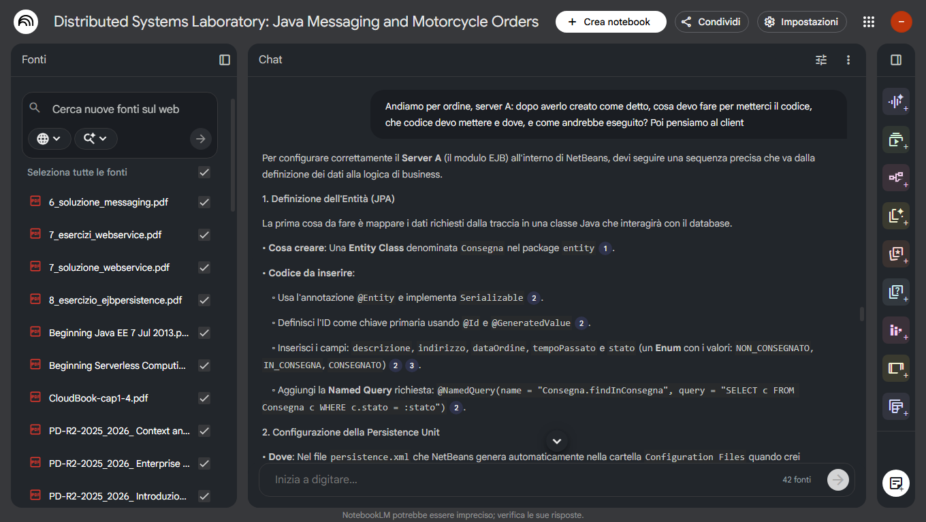Generate a Quiz
The height and width of the screenshot is (522, 926).
click(x=896, y=292)
